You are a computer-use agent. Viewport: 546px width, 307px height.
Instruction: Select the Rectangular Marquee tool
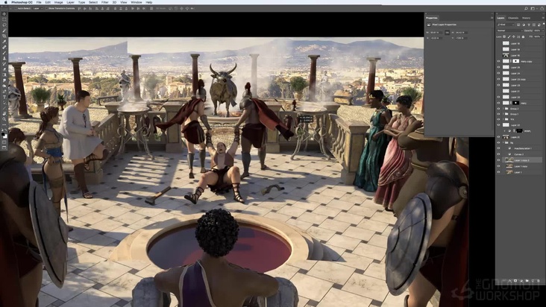coord(4,20)
